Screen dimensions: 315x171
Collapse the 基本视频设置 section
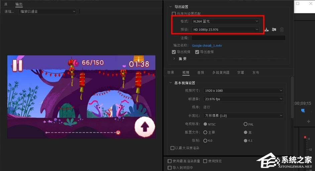point(171,83)
